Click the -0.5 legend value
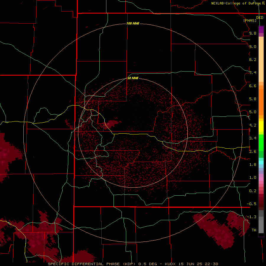 pos(252,204)
